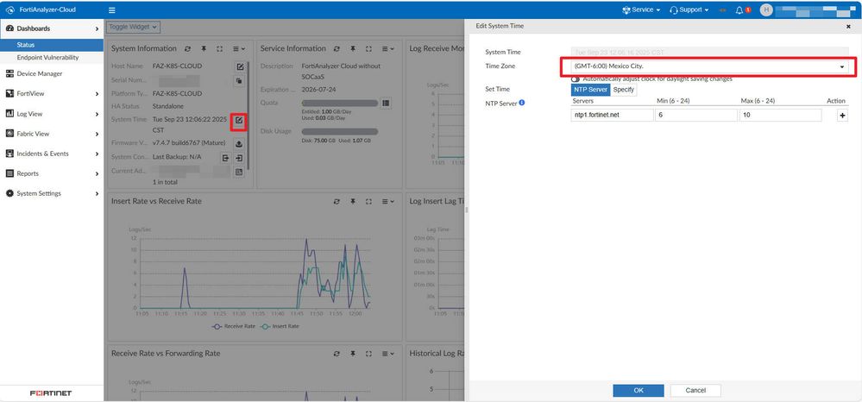862x402 pixels.
Task: Refresh the Receive Rate vs Forwarding Rate widget
Action: pyautogui.click(x=337, y=354)
